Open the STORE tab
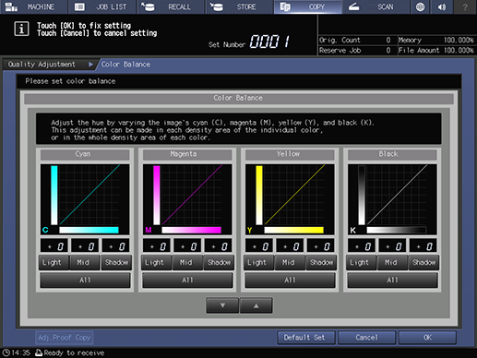Viewport: 477px width, 358px height. pyautogui.click(x=239, y=6)
